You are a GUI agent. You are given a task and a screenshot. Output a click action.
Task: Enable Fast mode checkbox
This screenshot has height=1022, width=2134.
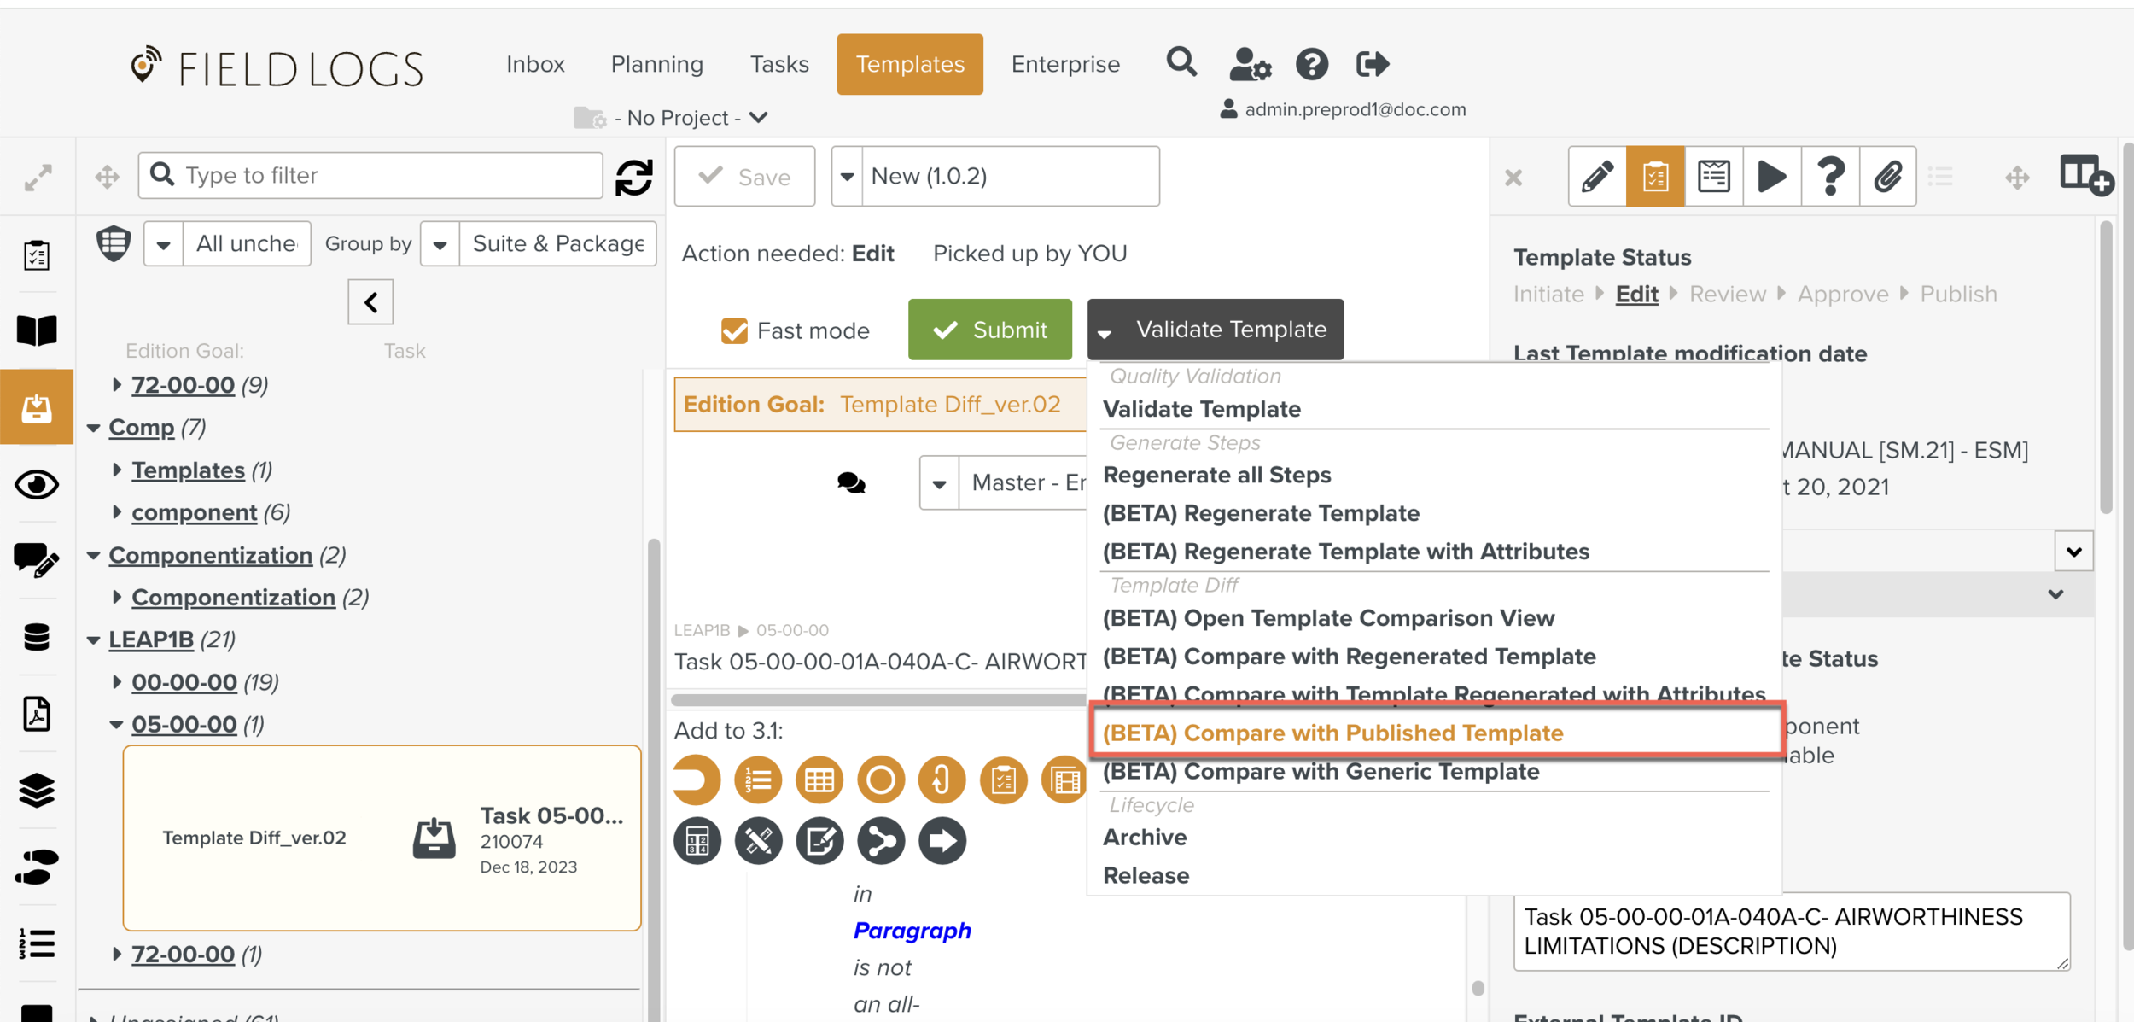[734, 330]
